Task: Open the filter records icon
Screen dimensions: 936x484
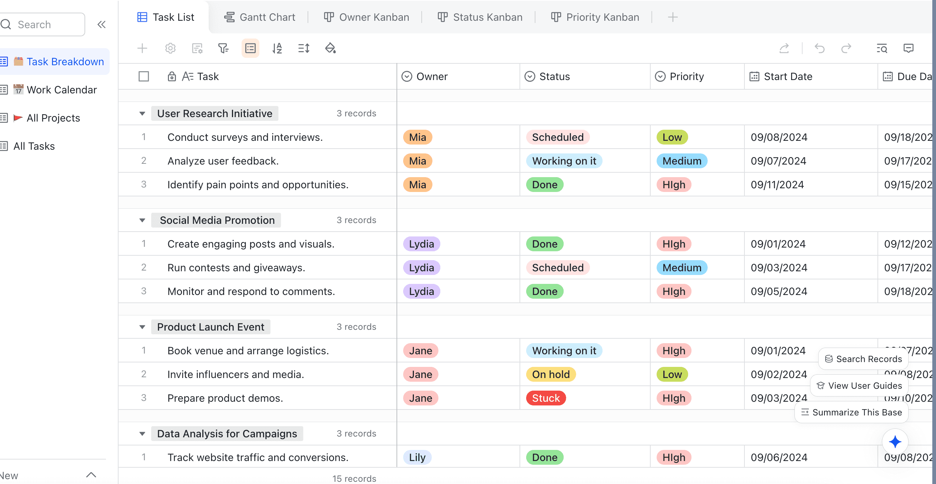Action: tap(223, 48)
